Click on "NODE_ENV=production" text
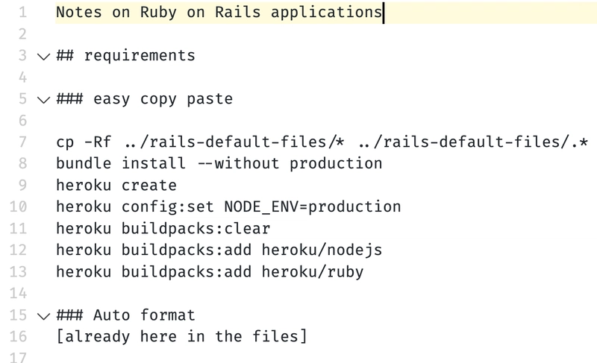The height and width of the screenshot is (363, 597). 313,207
